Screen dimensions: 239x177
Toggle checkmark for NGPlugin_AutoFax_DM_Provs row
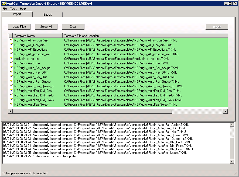(x=11, y=99)
